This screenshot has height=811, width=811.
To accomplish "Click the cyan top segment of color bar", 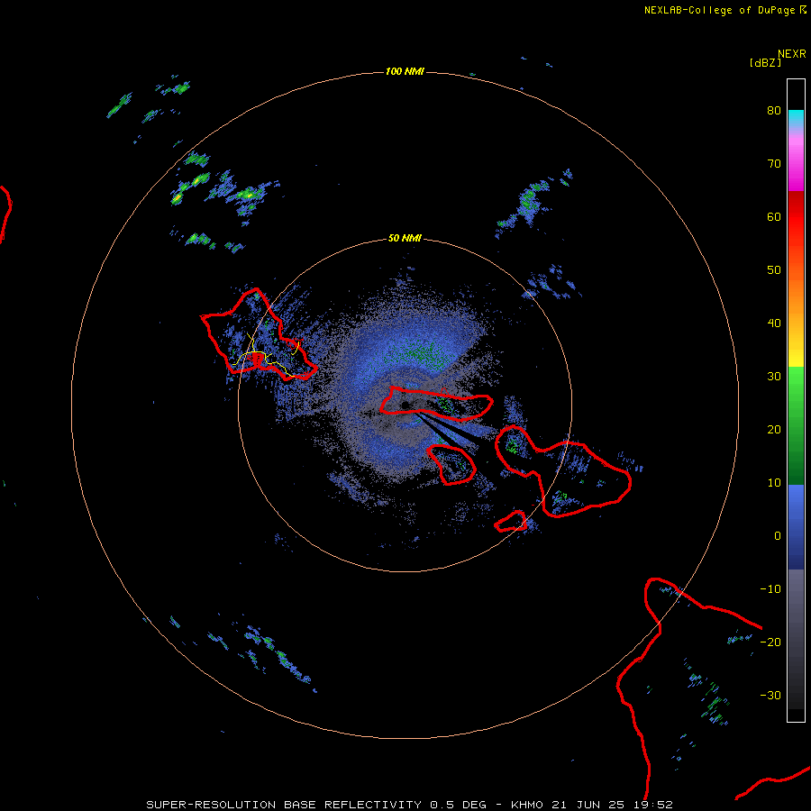I will (796, 118).
